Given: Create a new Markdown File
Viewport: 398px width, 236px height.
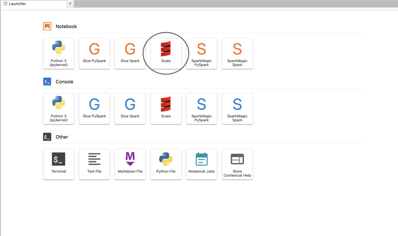Looking at the screenshot, I should tap(130, 164).
